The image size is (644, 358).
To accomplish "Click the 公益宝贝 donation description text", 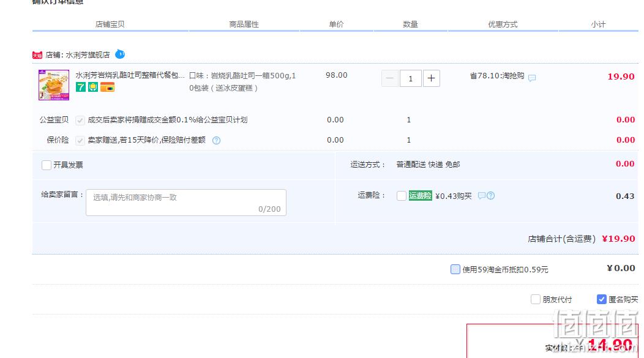I will (x=168, y=120).
